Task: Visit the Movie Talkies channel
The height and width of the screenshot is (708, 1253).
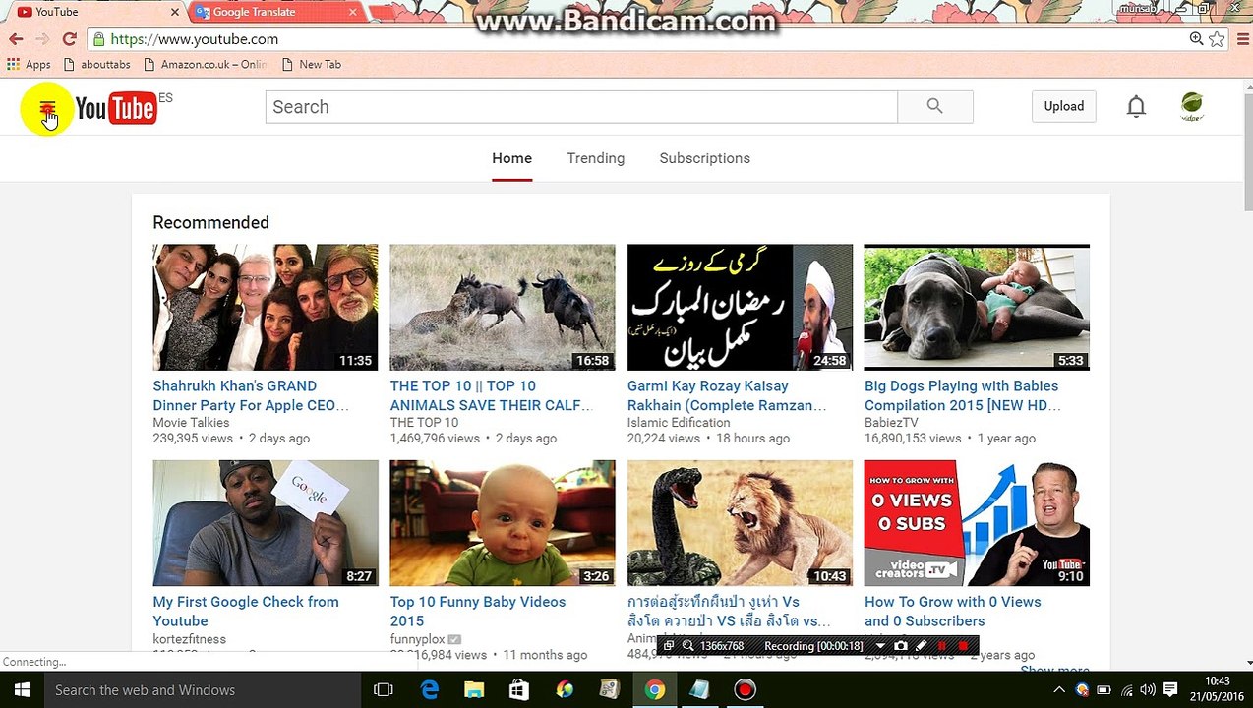Action: tap(191, 422)
